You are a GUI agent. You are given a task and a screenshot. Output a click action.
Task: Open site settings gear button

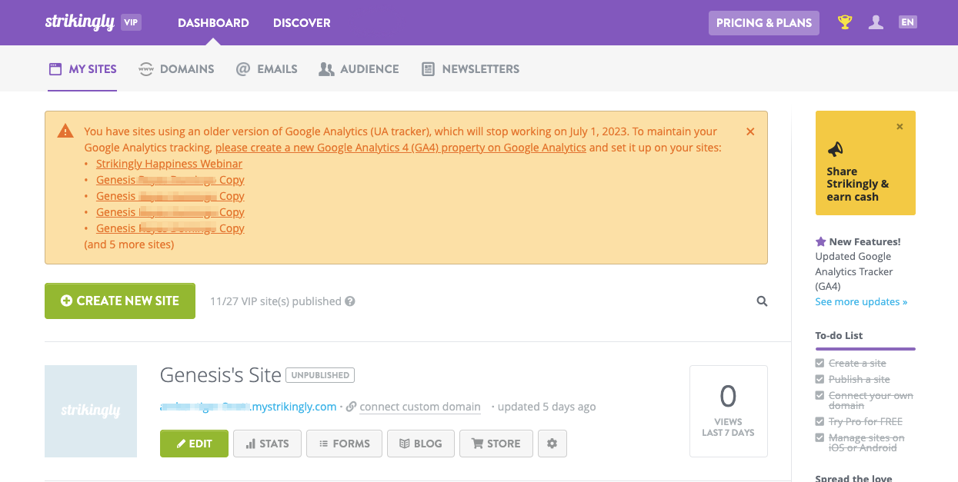pos(552,444)
